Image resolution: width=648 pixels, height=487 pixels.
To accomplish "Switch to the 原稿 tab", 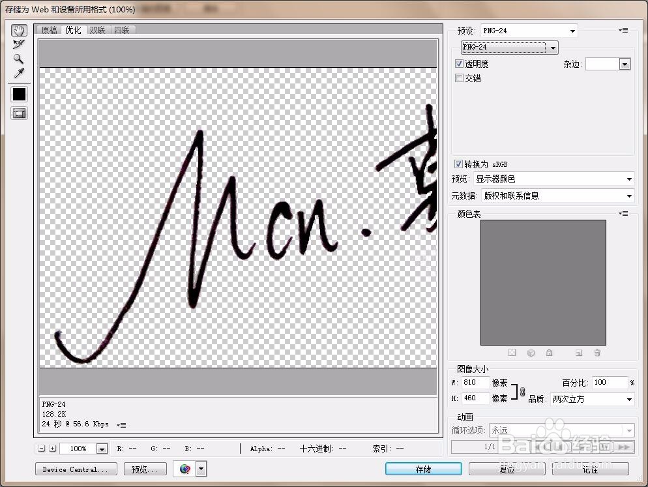I will (x=50, y=30).
